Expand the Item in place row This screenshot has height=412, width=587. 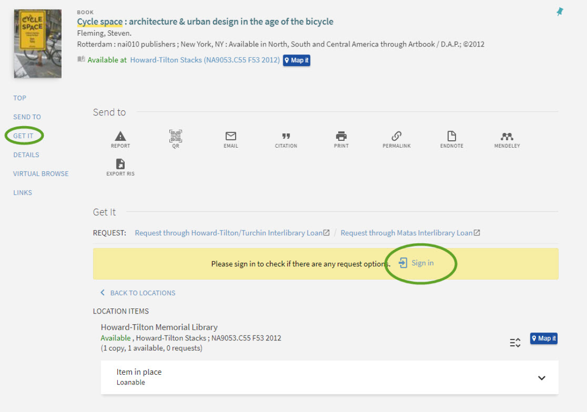[x=541, y=378]
